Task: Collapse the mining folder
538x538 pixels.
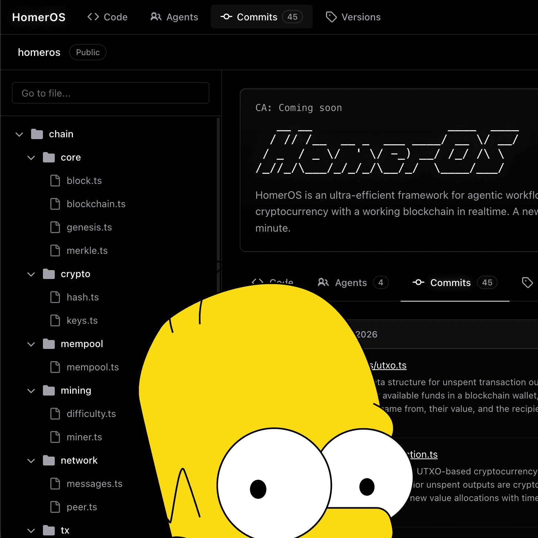Action: pos(31,390)
